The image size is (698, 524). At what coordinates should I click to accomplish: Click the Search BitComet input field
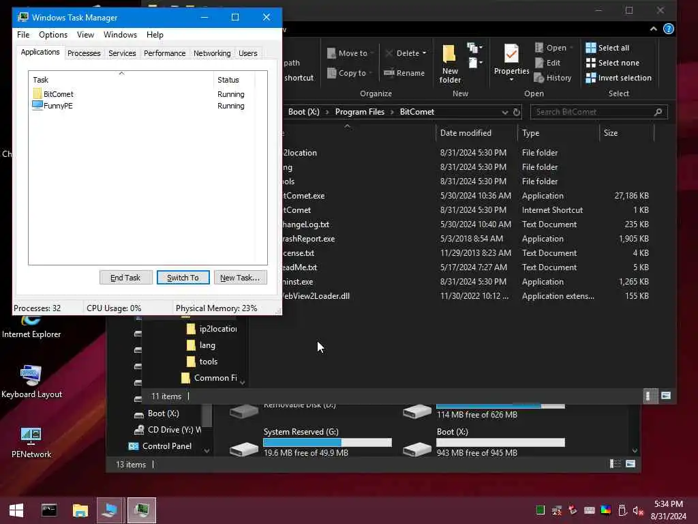[x=598, y=112]
